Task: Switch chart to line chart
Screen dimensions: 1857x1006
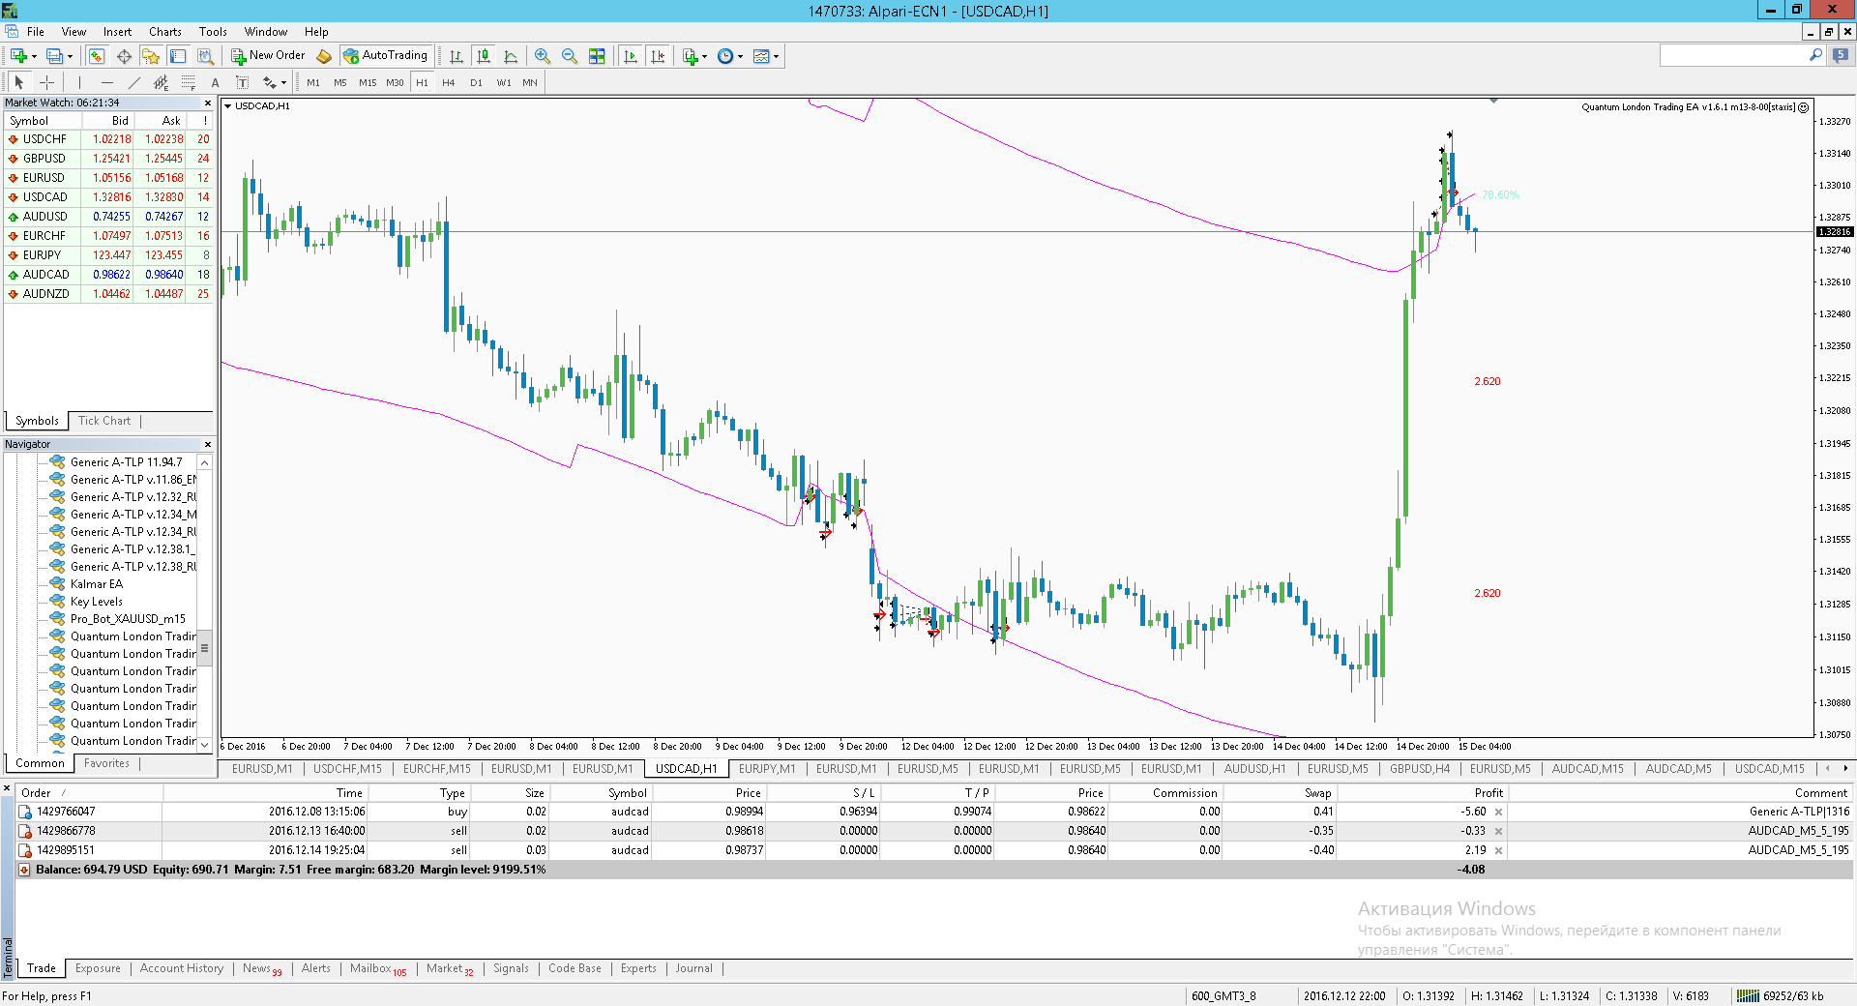Action: 511,56
